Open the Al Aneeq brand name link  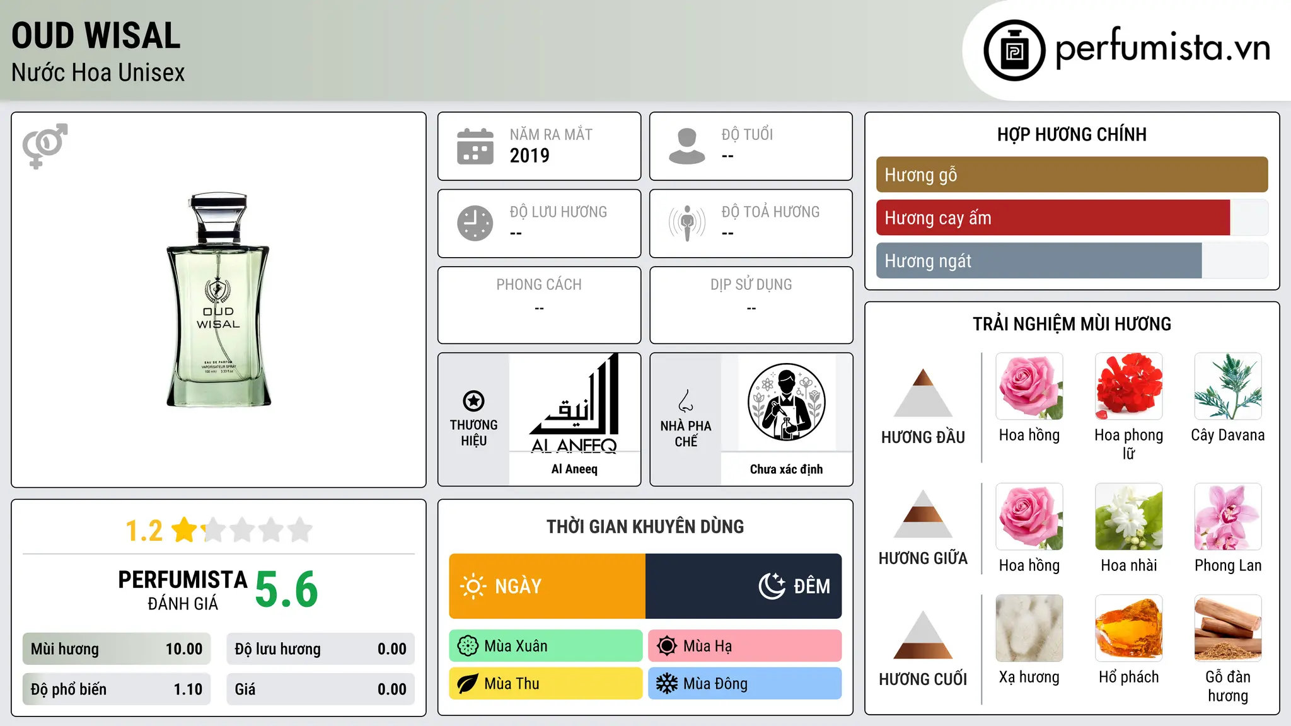click(574, 469)
